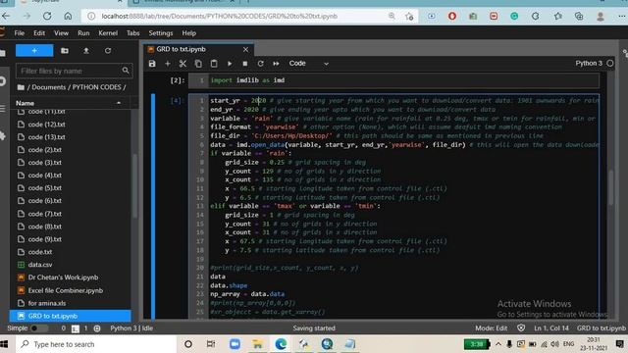628x353 pixels.
Task: Open the Tabs menu
Action: tap(133, 33)
